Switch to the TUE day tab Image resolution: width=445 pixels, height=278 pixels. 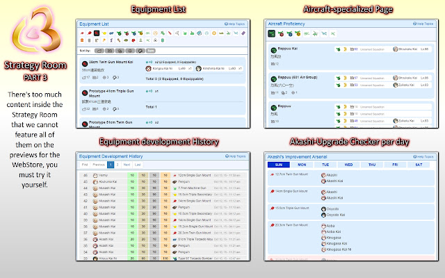pyautogui.click(x=325, y=165)
